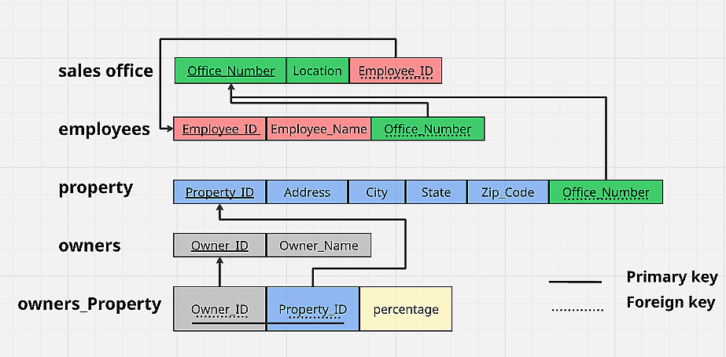Click Owner_ID cell in owners row

220,246
